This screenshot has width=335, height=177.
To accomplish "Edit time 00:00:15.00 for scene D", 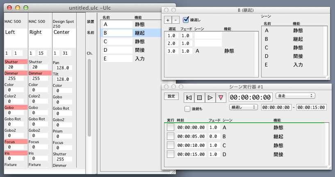I will click(x=191, y=154).
